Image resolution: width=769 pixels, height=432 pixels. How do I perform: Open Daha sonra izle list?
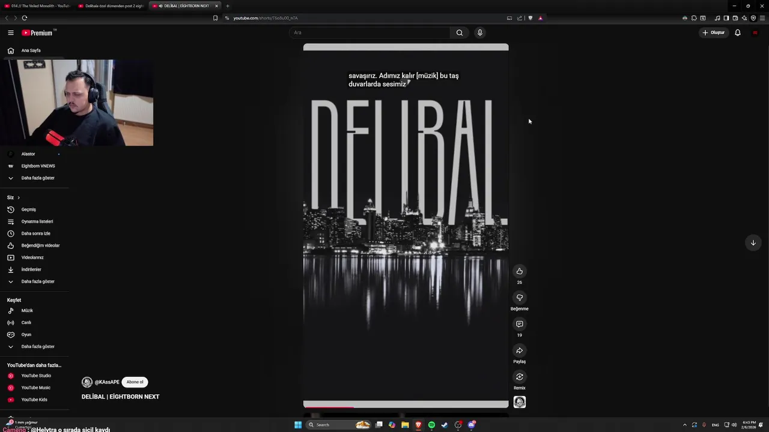click(x=36, y=233)
